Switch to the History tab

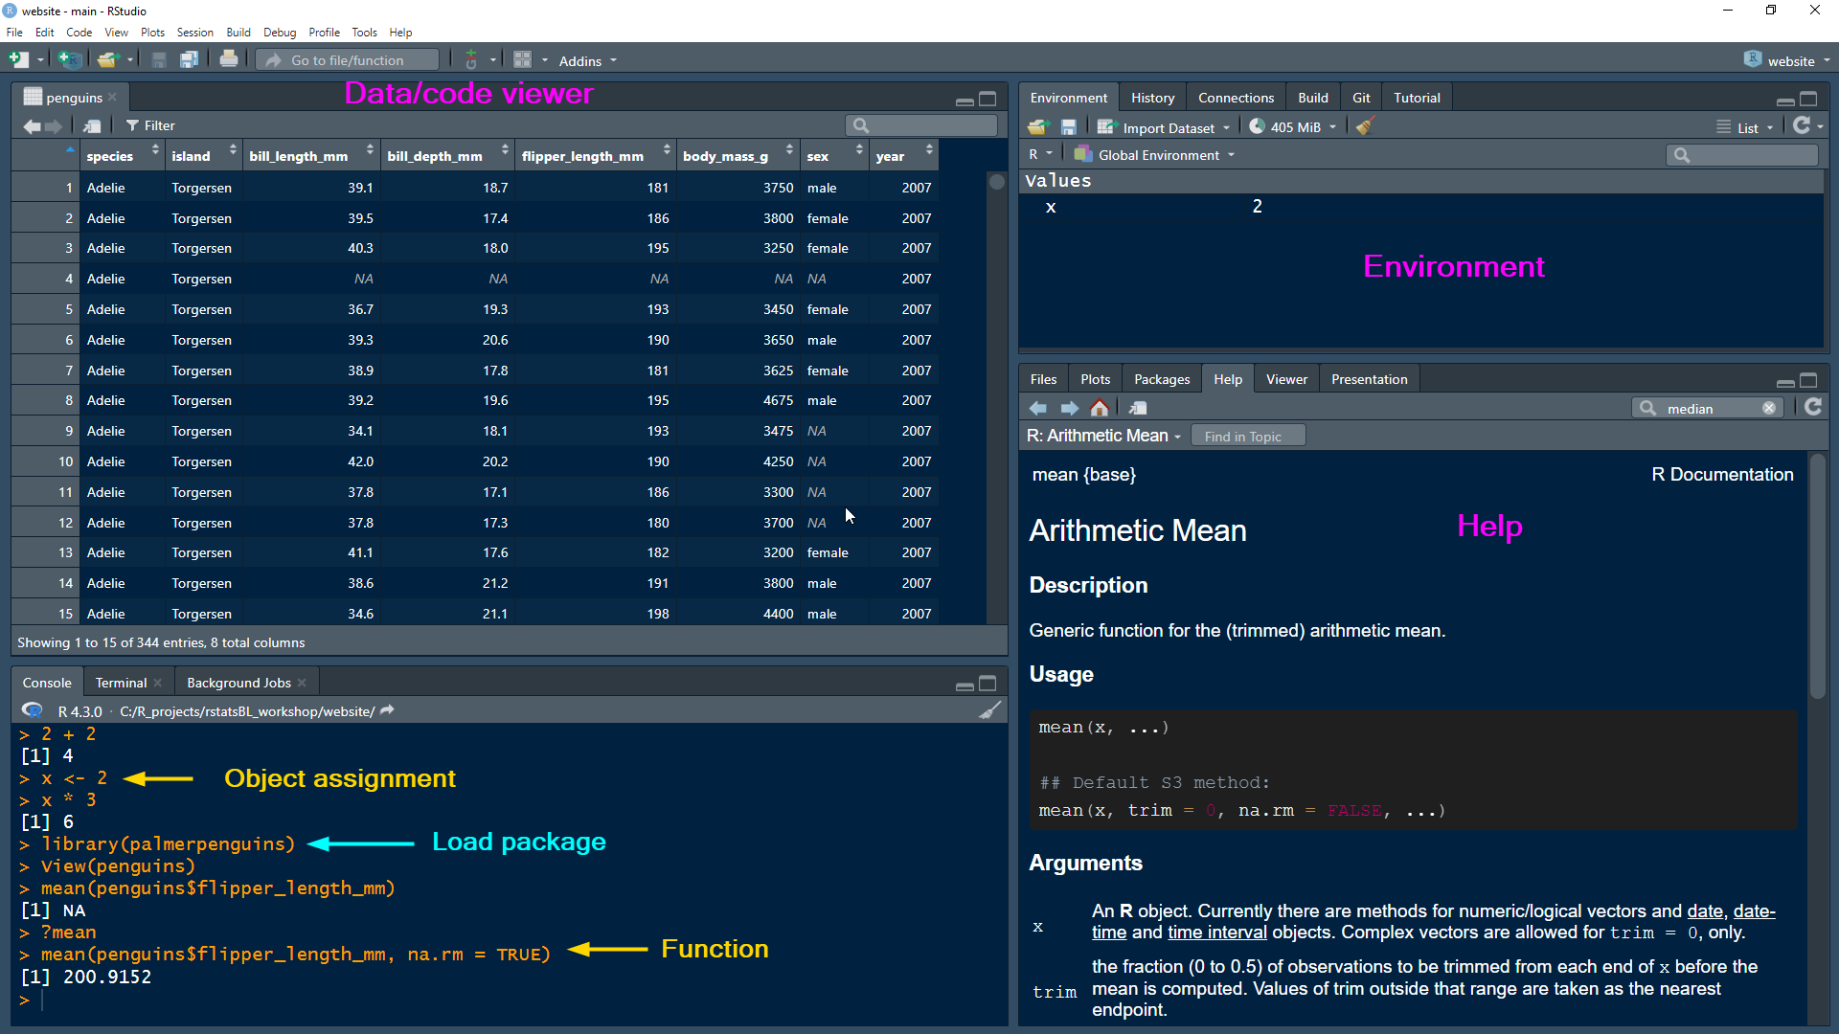1152,98
